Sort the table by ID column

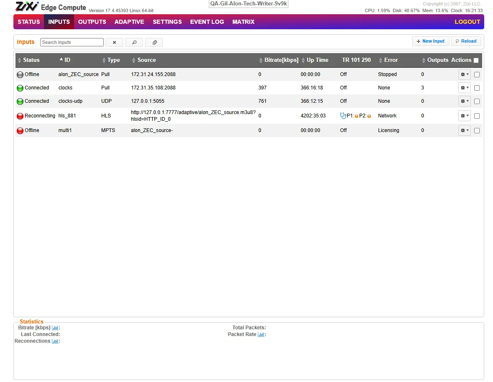point(65,60)
